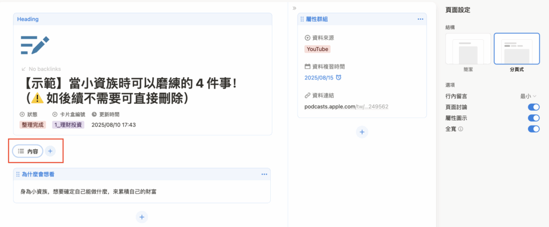The height and width of the screenshot is (227, 549).
Task: Open 行內留言 dropdown showing 最小
Action: pyautogui.click(x=528, y=96)
